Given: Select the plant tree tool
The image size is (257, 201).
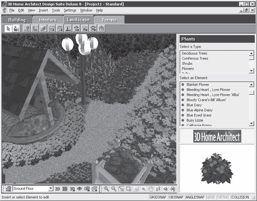Looking at the screenshot, I should pyautogui.click(x=27, y=29).
